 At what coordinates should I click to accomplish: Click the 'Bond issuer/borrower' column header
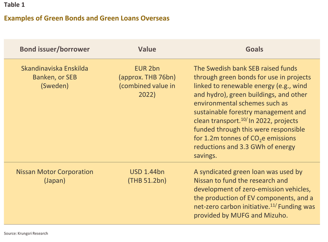[x=55, y=49]
